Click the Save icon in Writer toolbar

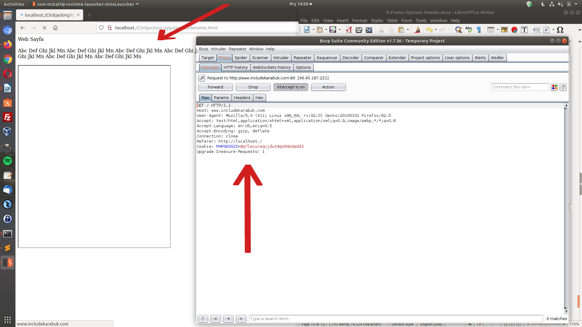[333, 30]
